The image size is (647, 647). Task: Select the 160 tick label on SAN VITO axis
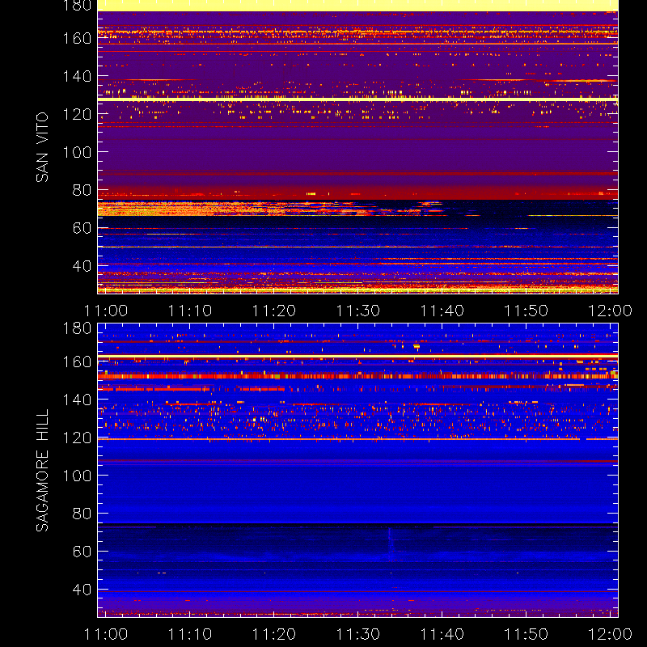(x=77, y=38)
